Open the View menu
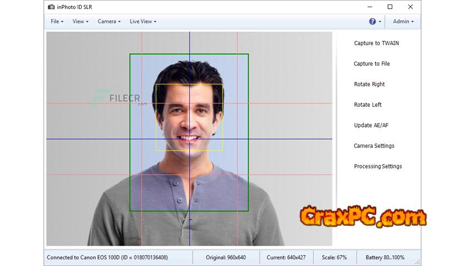Screen dimensions: 460x266 pos(80,21)
